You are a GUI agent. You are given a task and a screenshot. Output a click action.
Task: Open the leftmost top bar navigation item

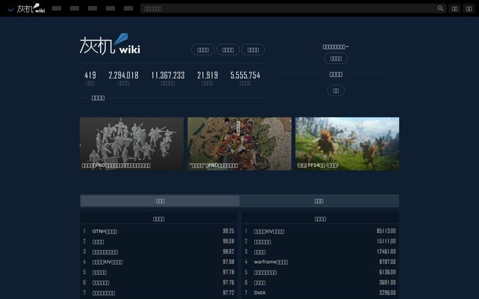point(57,8)
